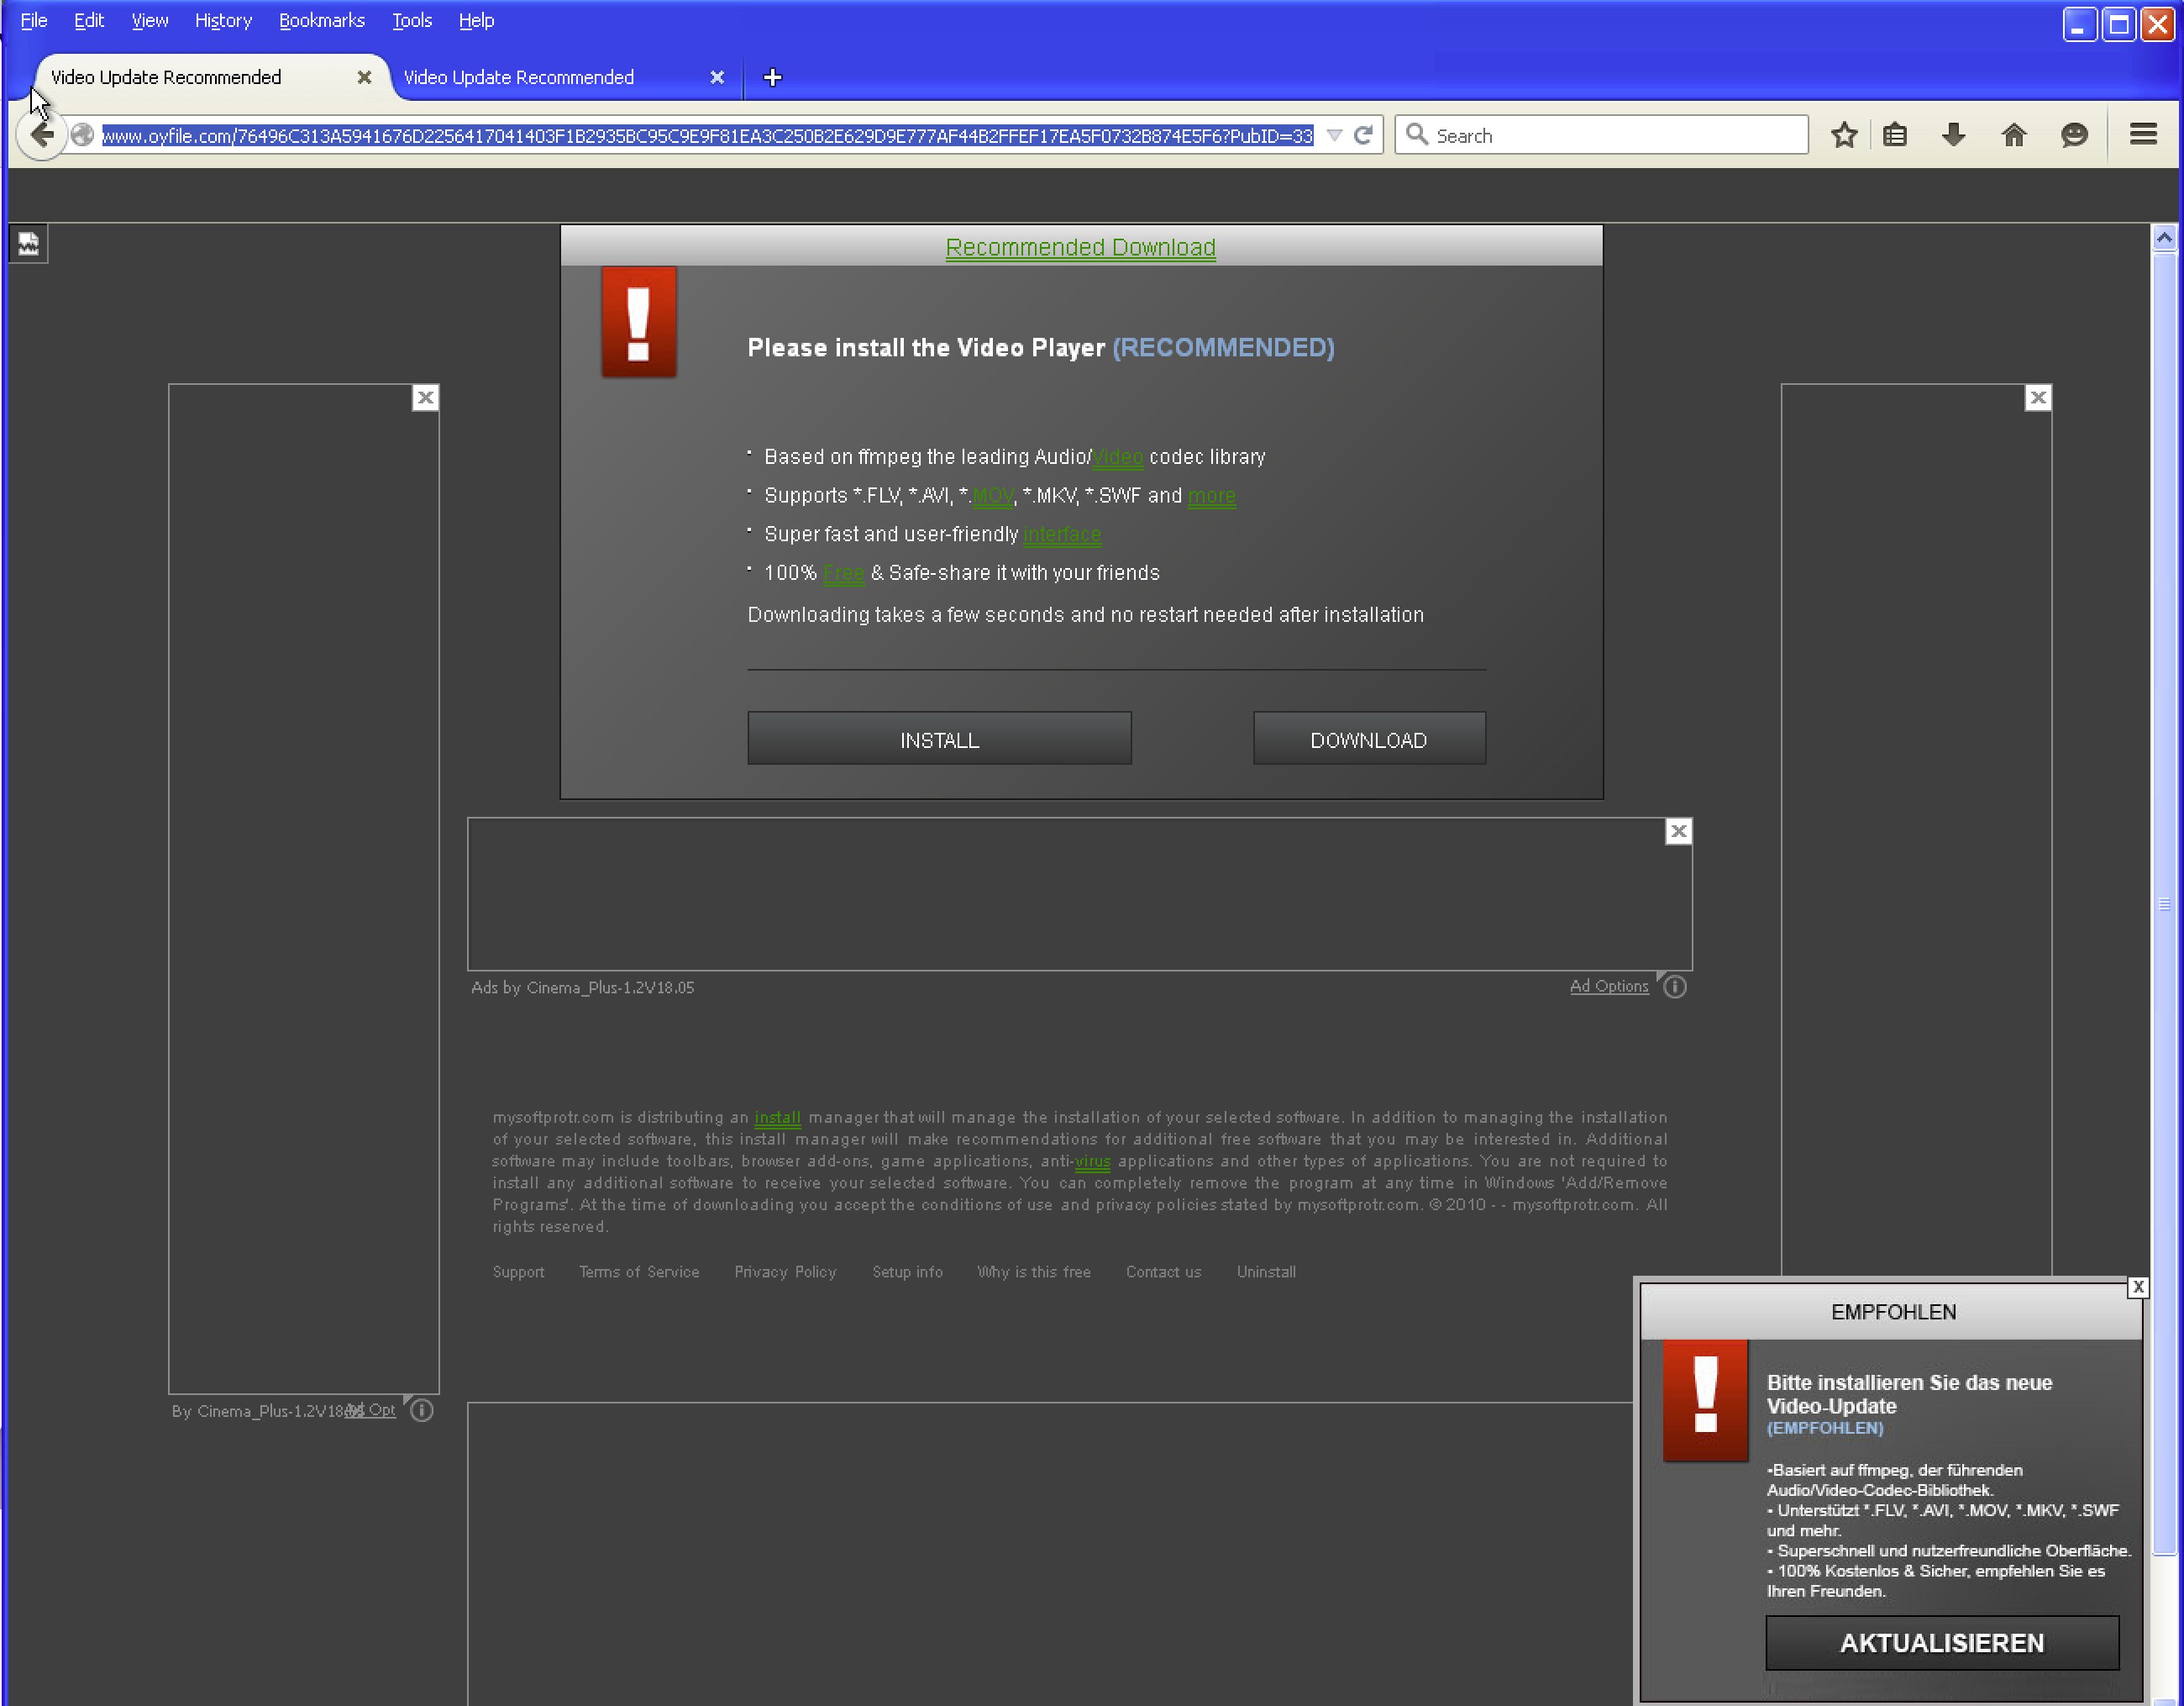Open the downloads arrow icon

coord(1953,135)
